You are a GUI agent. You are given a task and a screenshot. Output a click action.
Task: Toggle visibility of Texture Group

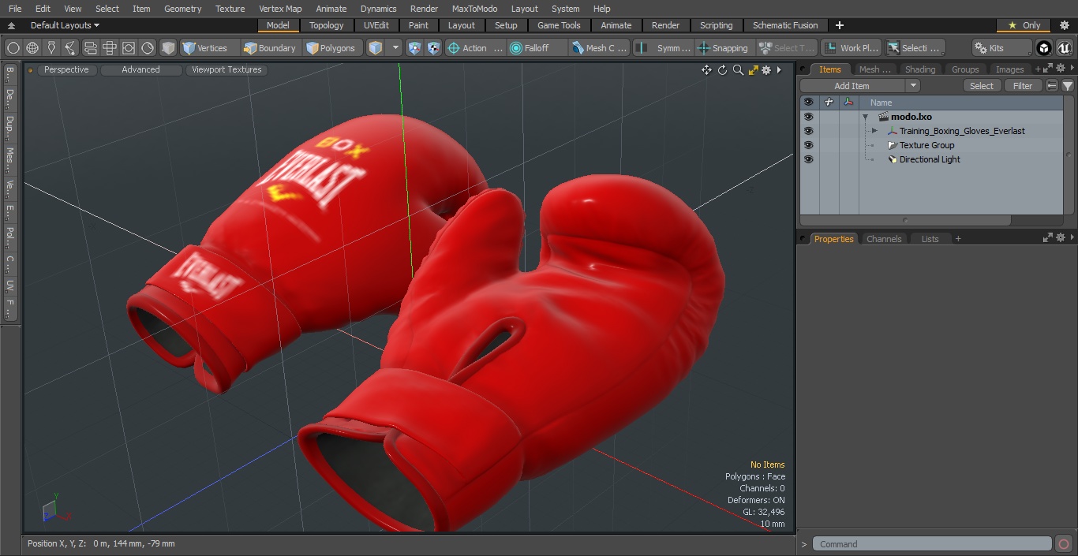808,145
